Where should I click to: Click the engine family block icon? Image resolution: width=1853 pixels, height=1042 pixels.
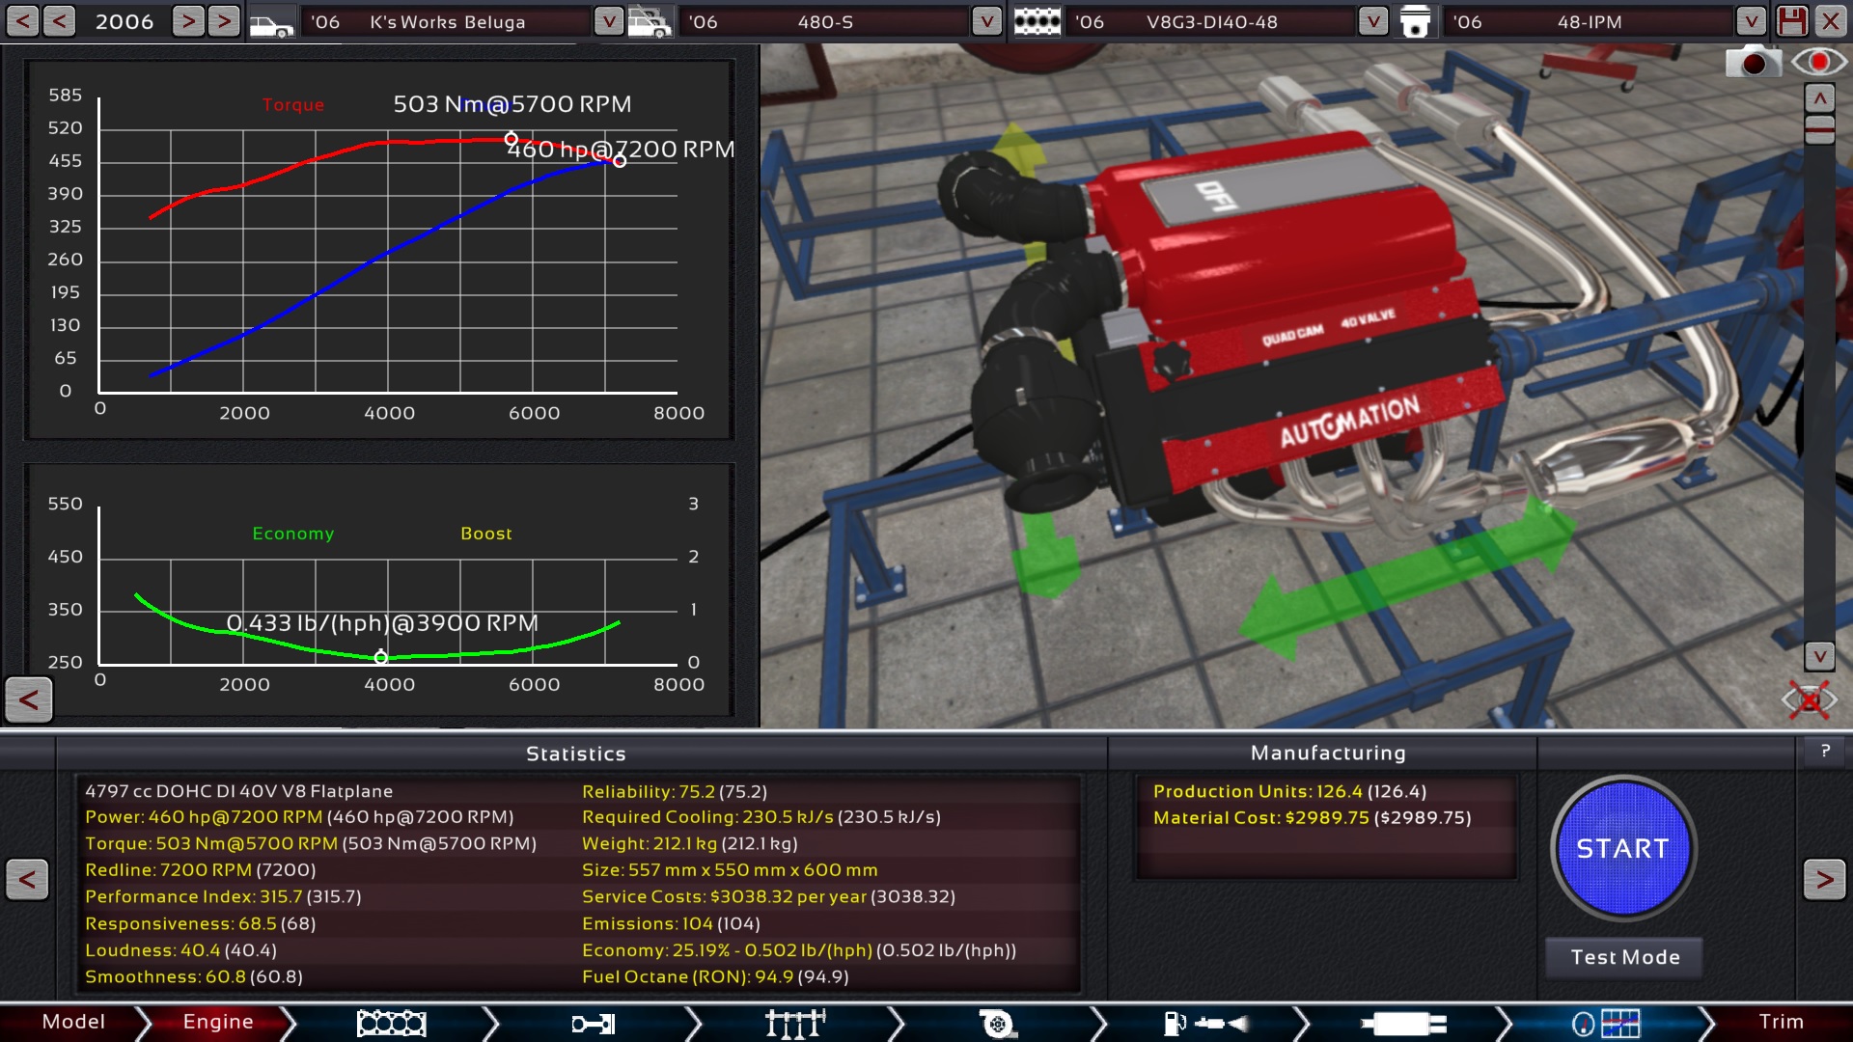tap(1037, 22)
